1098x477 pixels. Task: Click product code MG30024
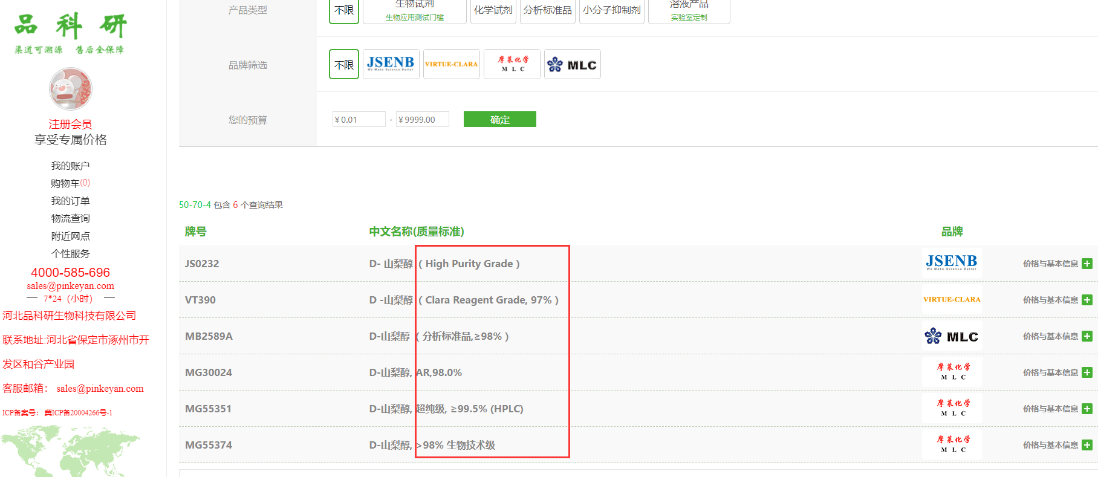[209, 372]
